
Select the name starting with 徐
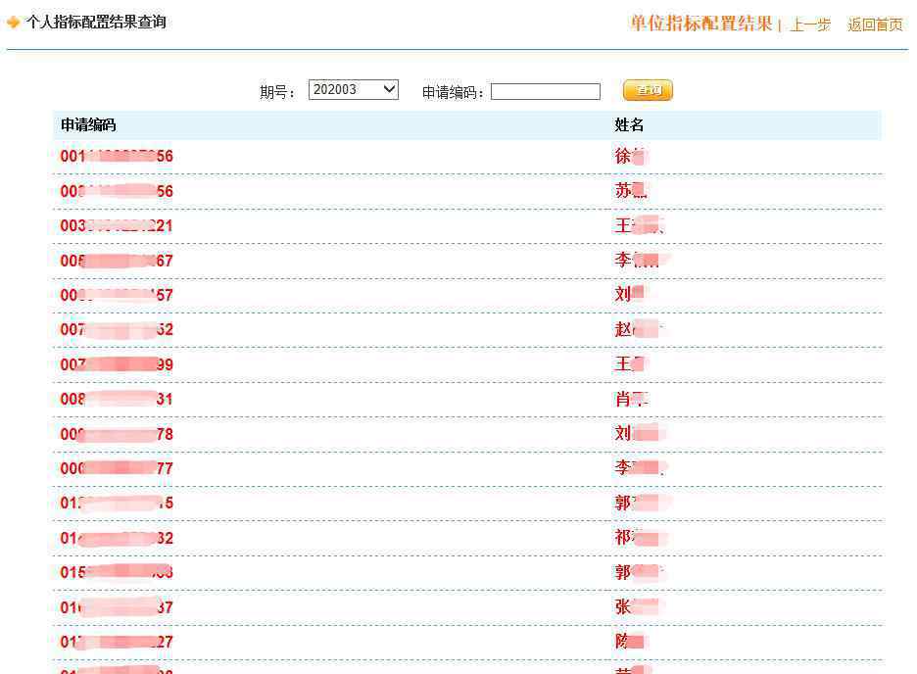pos(631,157)
